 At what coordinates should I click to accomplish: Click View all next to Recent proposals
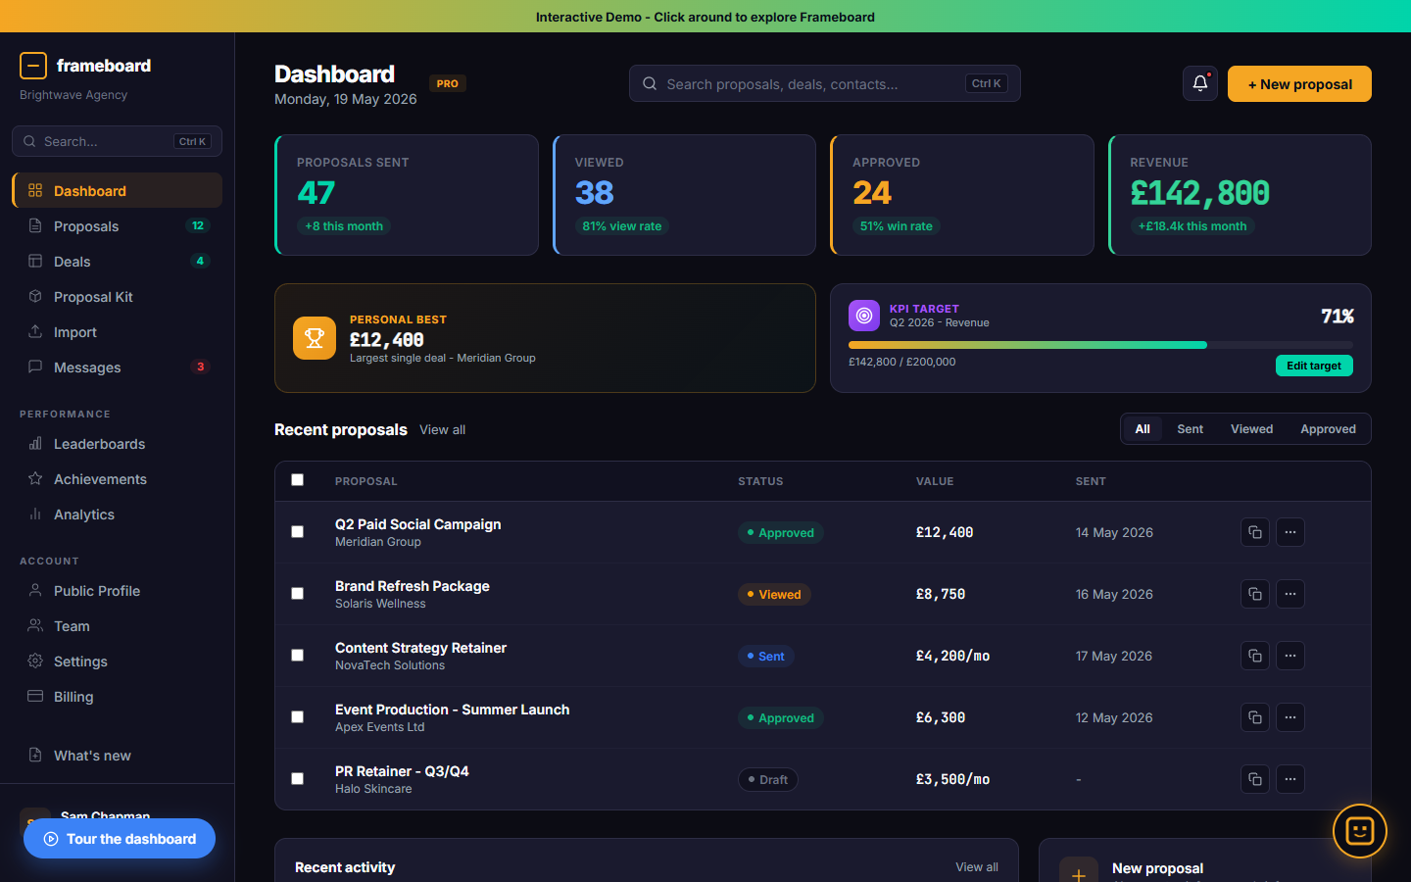(443, 430)
